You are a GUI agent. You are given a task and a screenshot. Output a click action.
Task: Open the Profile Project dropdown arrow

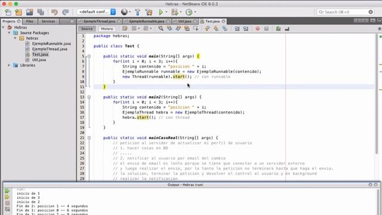pyautogui.click(x=195, y=12)
